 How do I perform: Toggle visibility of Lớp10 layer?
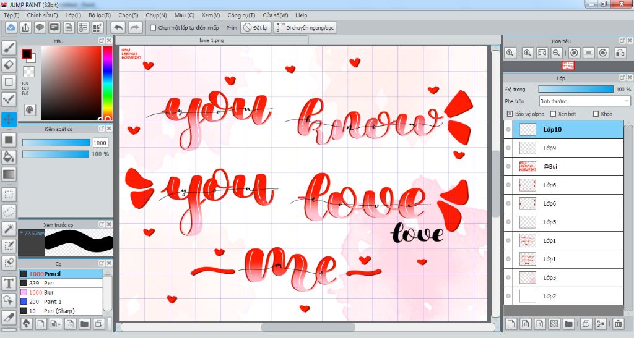(508, 130)
